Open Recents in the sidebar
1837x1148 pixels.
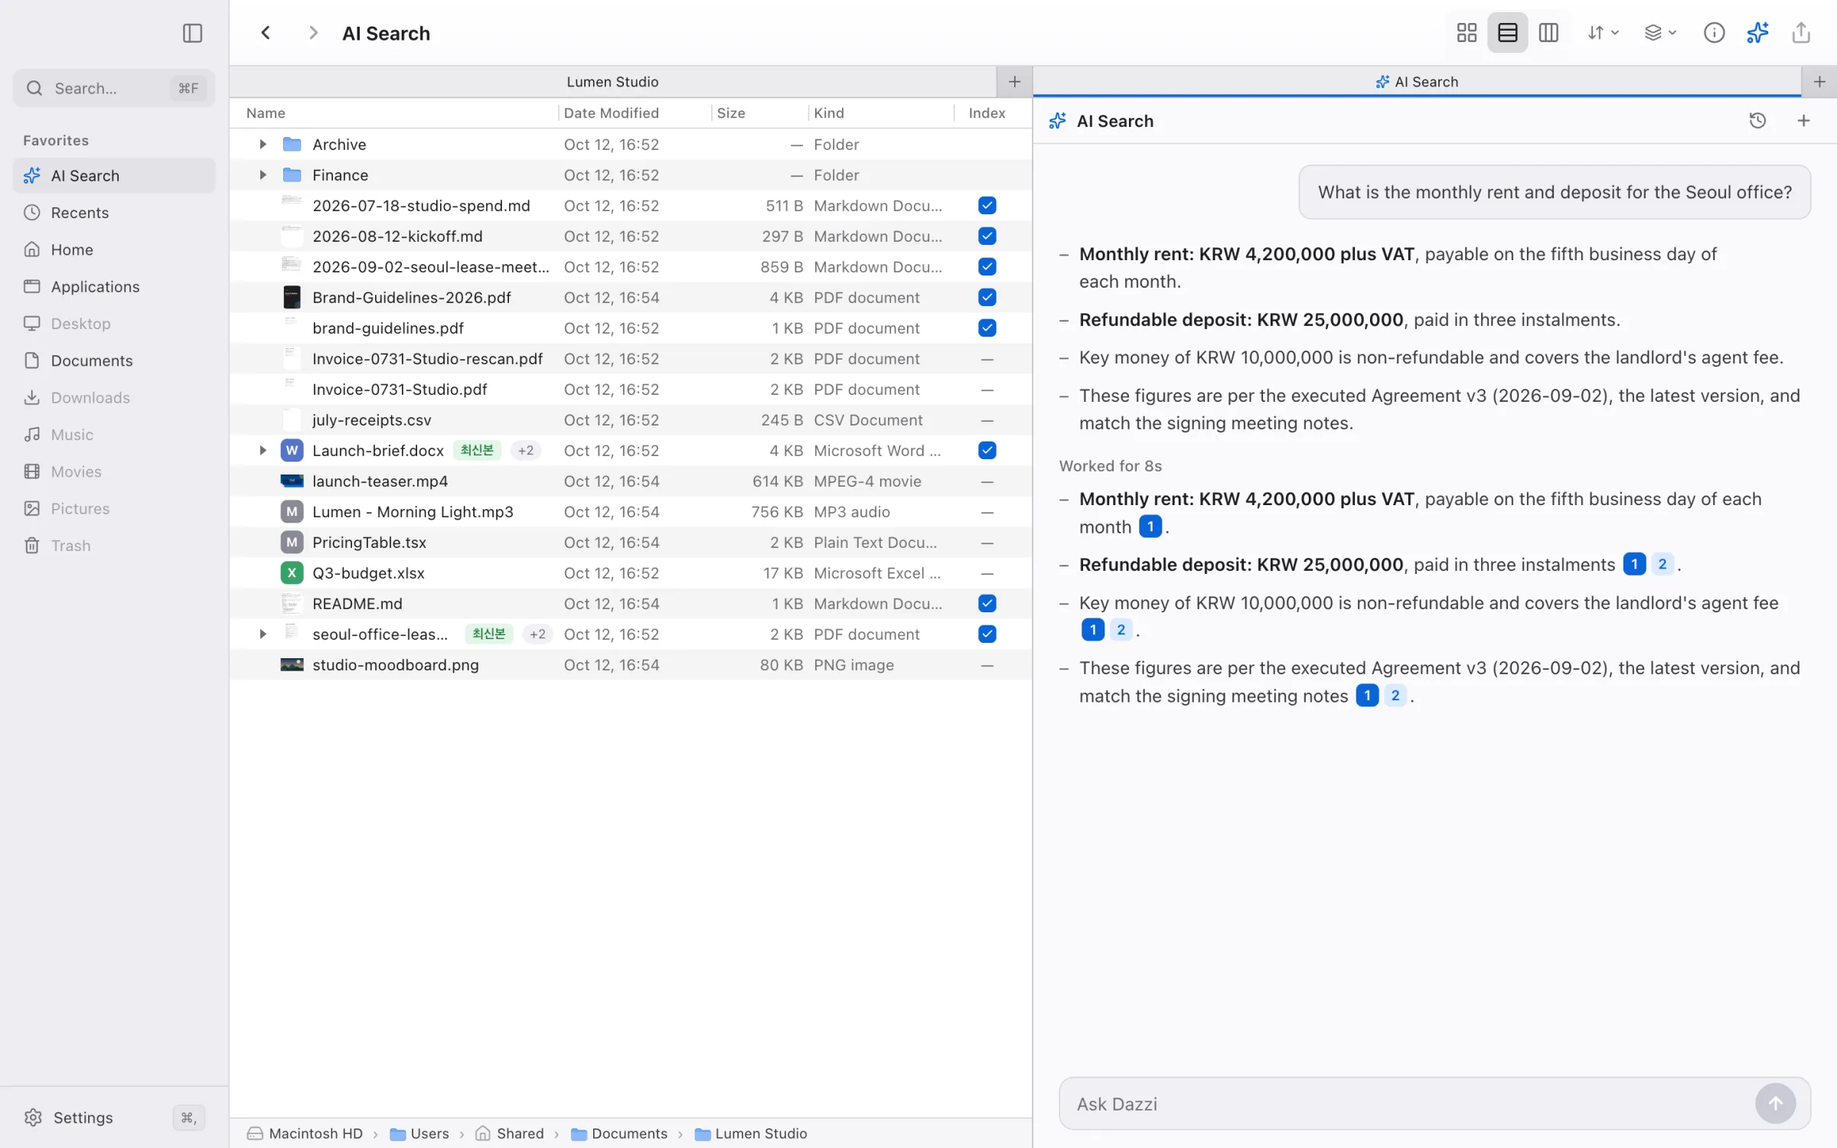pos(114,213)
